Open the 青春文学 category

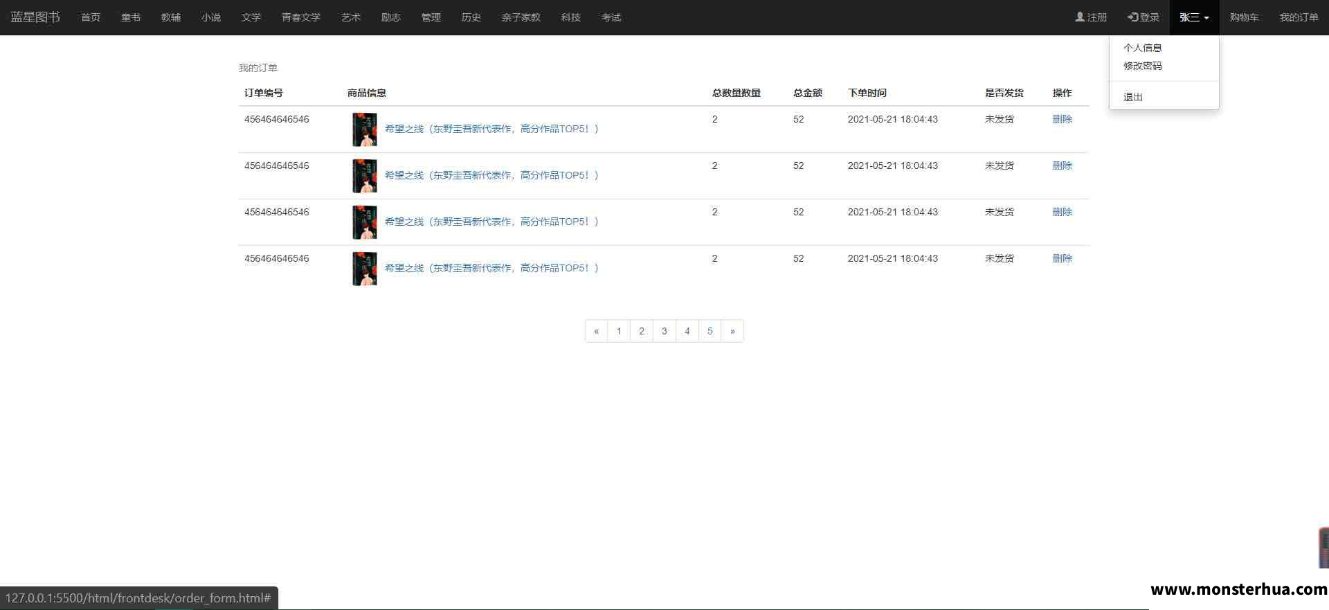click(x=301, y=17)
